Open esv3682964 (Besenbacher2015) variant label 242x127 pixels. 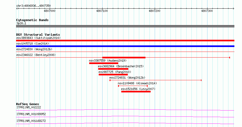[x=121, y=66]
